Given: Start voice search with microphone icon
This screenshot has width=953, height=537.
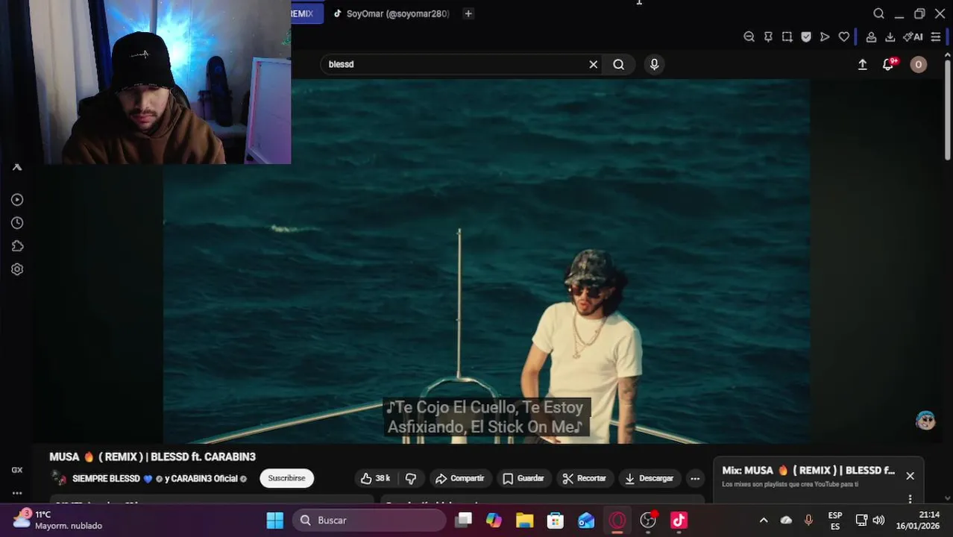Looking at the screenshot, I should pyautogui.click(x=654, y=64).
